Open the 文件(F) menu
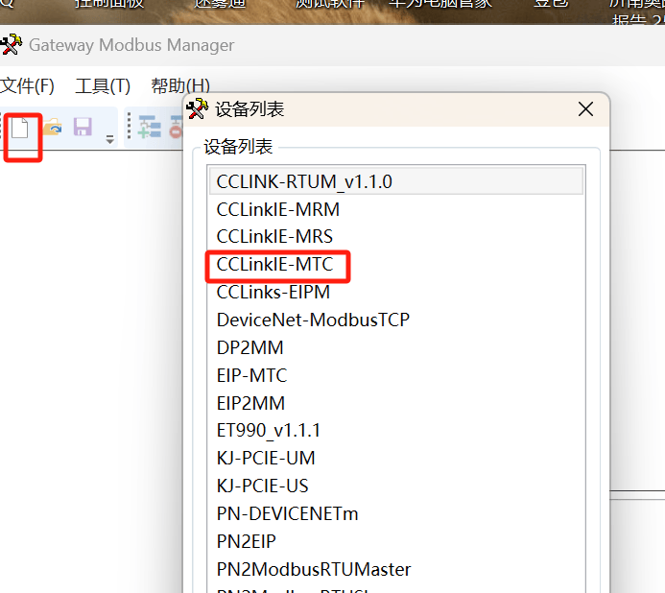665x593 pixels. pyautogui.click(x=27, y=86)
